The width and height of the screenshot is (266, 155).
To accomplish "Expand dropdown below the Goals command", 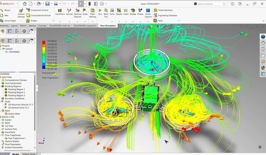I will [x=85, y=22].
